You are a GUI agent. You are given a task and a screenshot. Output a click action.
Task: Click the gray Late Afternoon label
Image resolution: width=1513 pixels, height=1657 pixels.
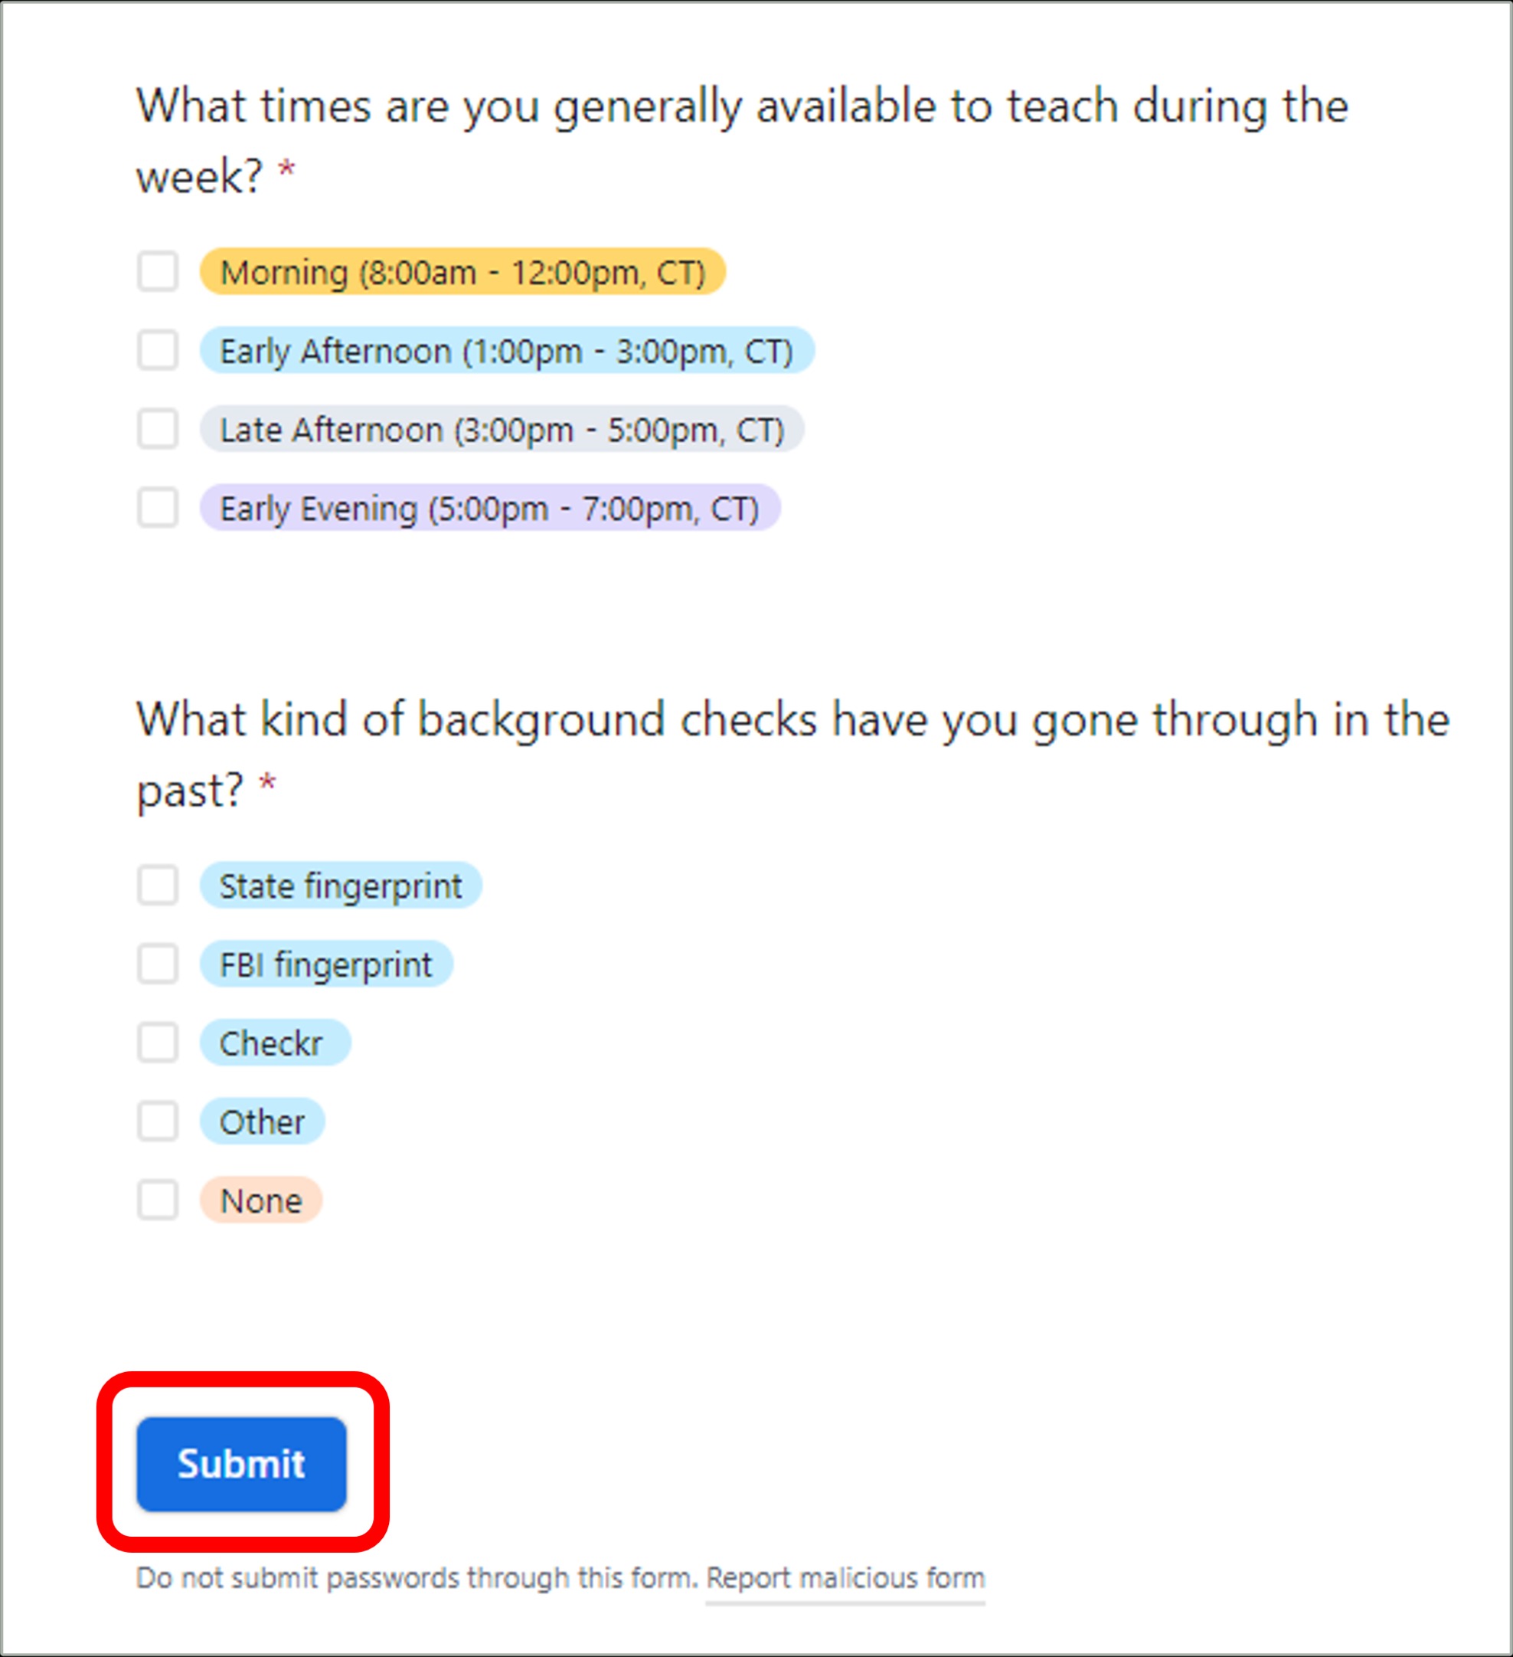pos(502,429)
